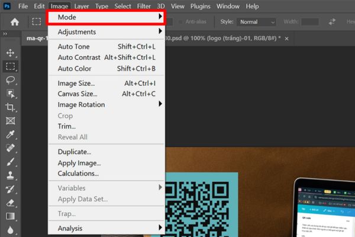Open marquee tool preset in options bar

point(37,22)
